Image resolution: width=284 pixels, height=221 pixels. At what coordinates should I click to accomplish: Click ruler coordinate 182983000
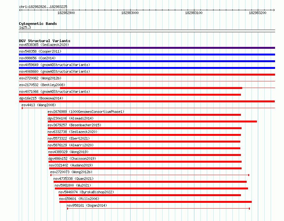pos(130,13)
